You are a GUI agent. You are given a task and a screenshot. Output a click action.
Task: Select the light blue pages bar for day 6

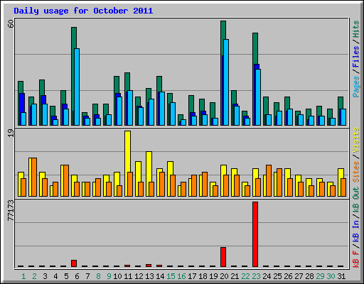(x=77, y=87)
